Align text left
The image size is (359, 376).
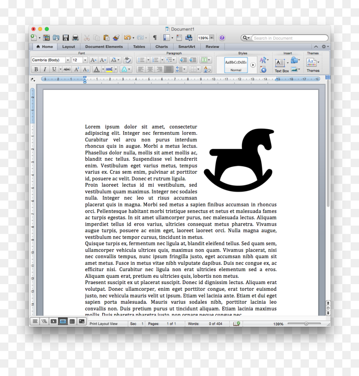click(x=141, y=69)
